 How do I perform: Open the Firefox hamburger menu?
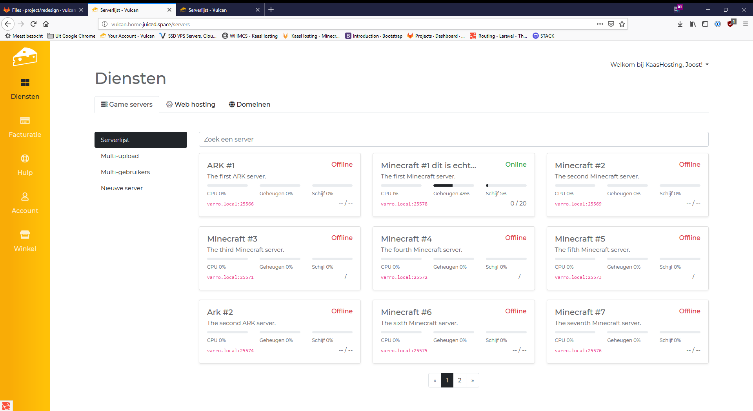pyautogui.click(x=745, y=24)
